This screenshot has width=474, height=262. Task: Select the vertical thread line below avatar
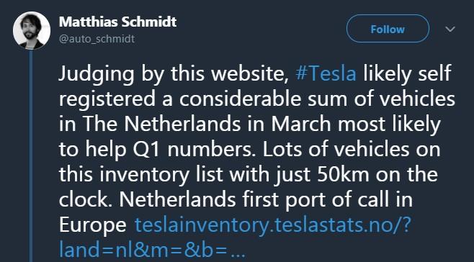[31, 156]
